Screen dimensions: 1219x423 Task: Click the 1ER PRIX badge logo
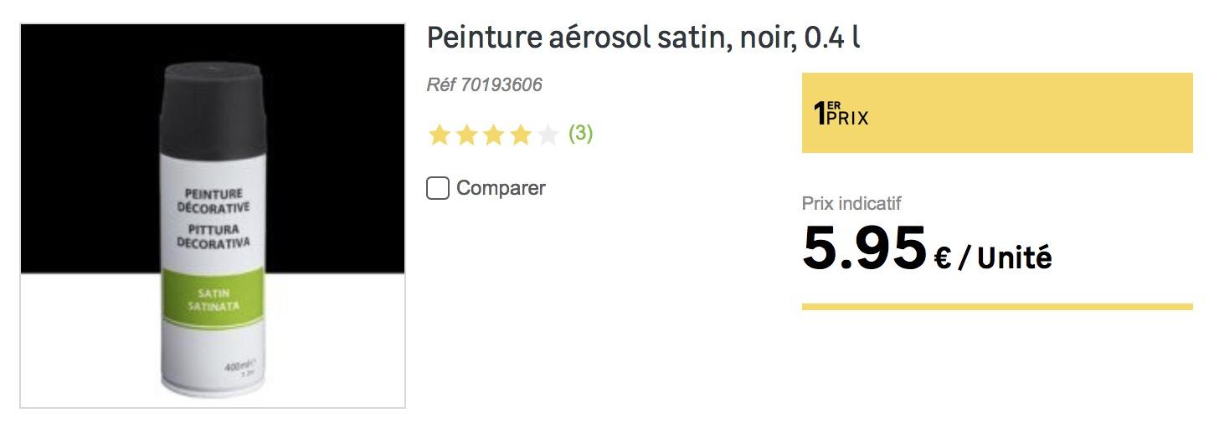[x=841, y=113]
